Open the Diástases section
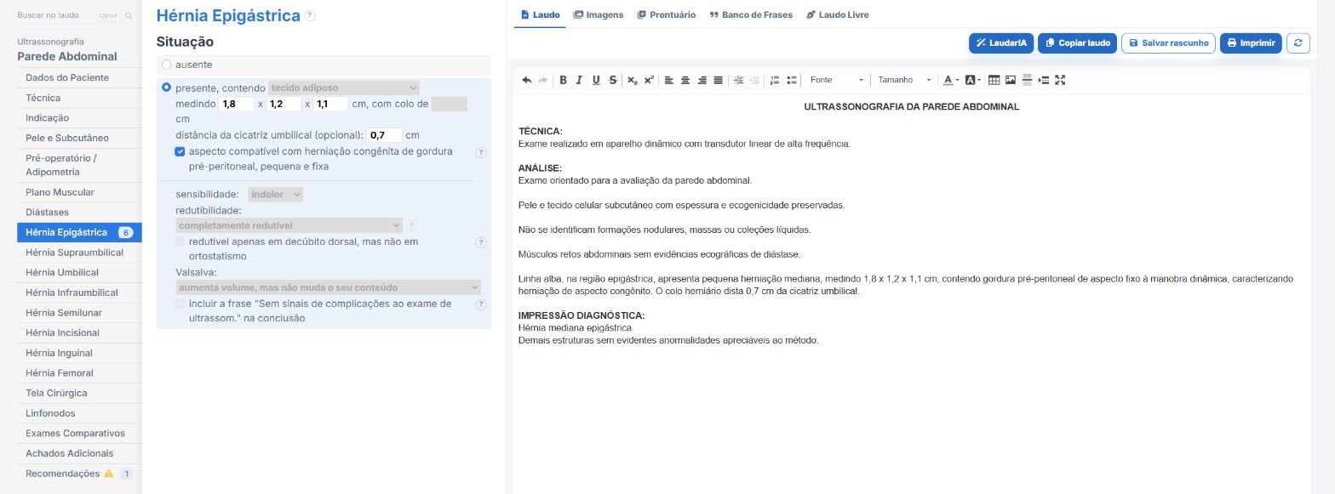Screen dimensions: 1335x494 79,212
